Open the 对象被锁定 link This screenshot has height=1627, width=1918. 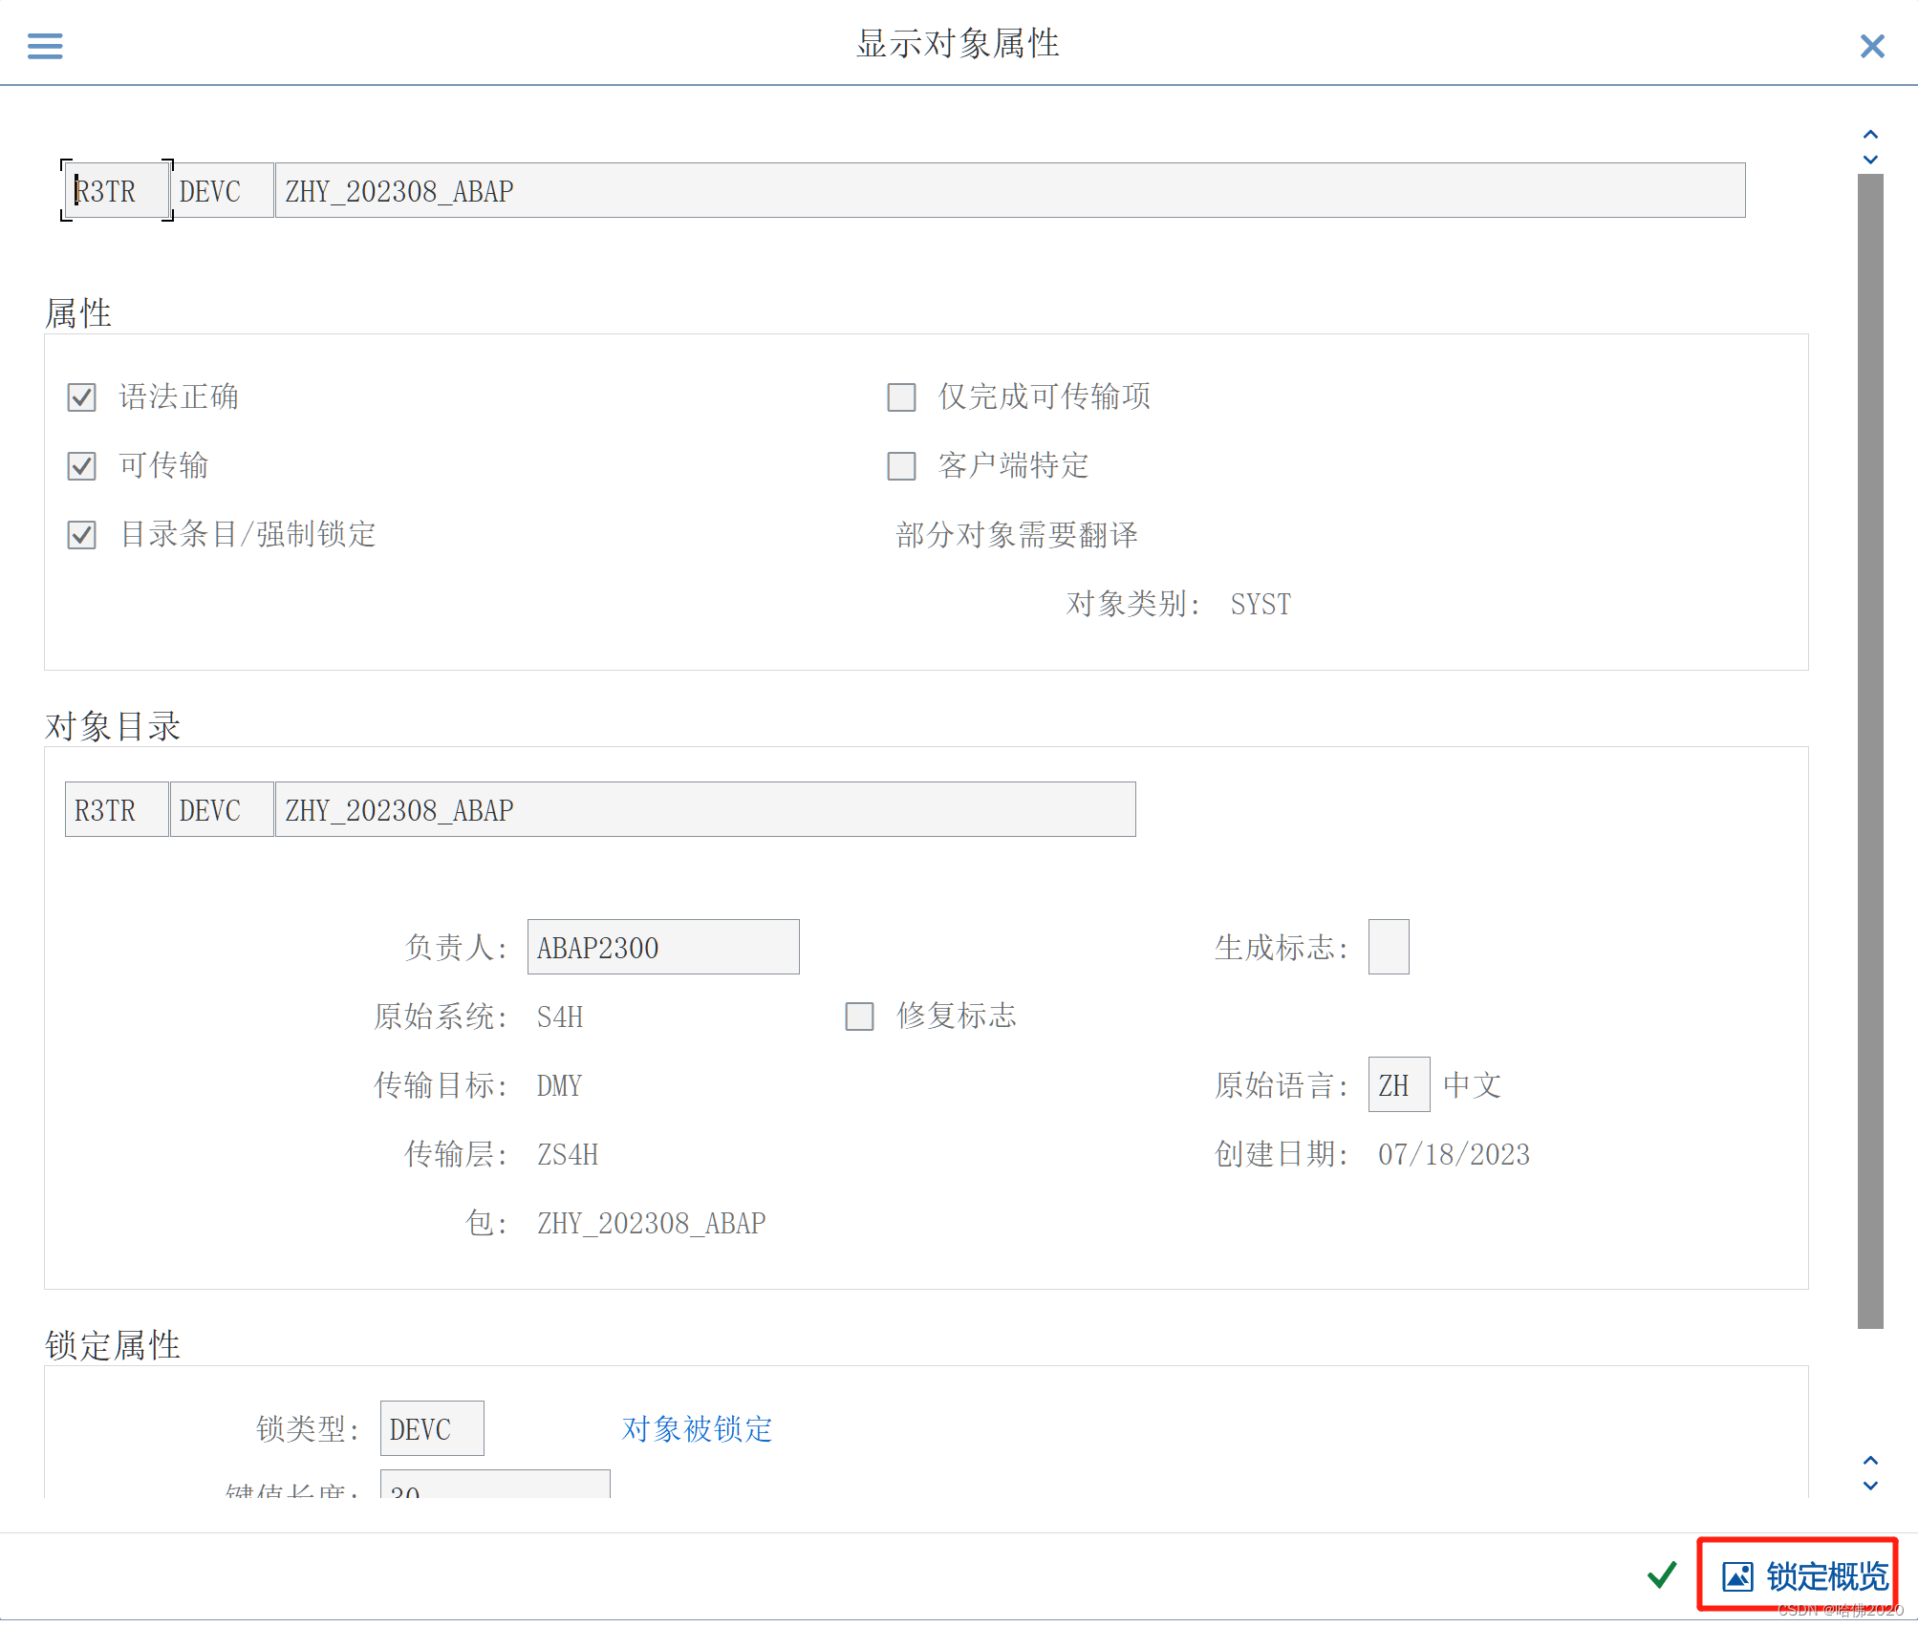point(697,1429)
